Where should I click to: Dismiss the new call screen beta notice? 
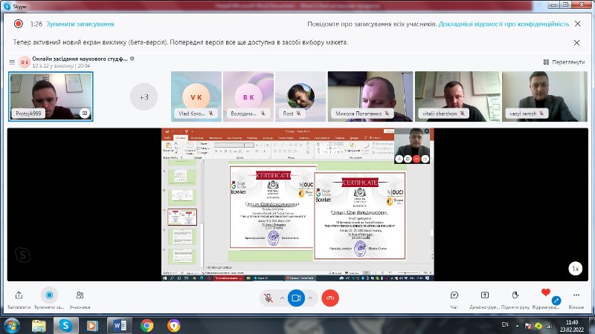577,44
